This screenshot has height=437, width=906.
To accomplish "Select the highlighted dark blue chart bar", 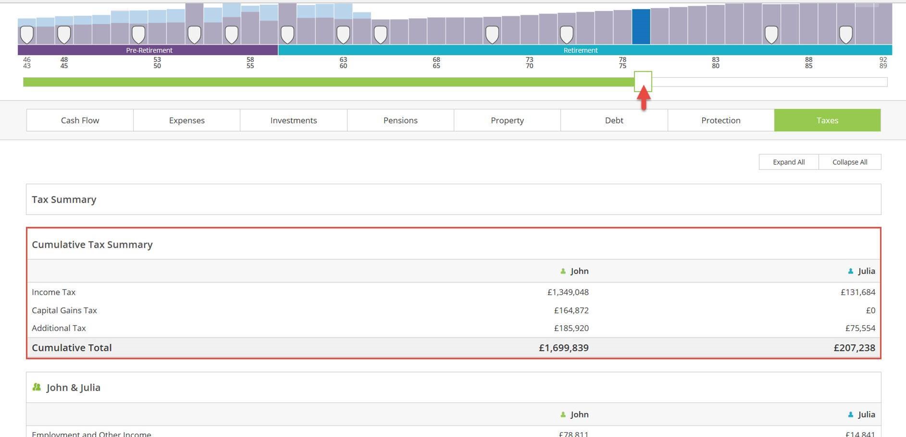I will 641,27.
